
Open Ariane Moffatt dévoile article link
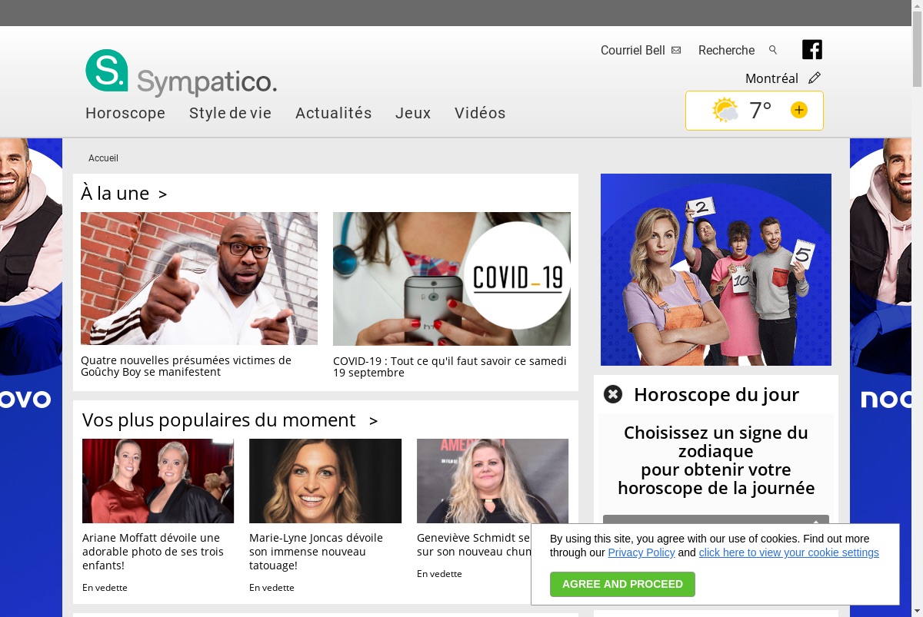tap(153, 552)
